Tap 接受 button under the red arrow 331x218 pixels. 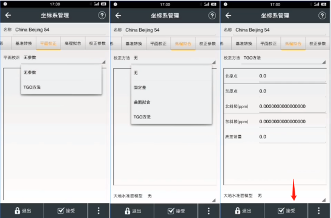[x=286, y=211]
